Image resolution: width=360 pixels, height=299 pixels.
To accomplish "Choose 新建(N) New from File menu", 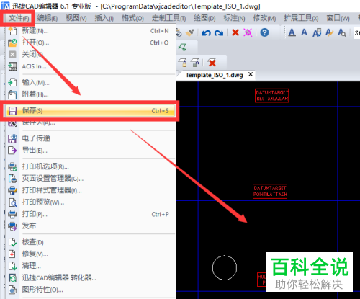I will pyautogui.click(x=91, y=31).
